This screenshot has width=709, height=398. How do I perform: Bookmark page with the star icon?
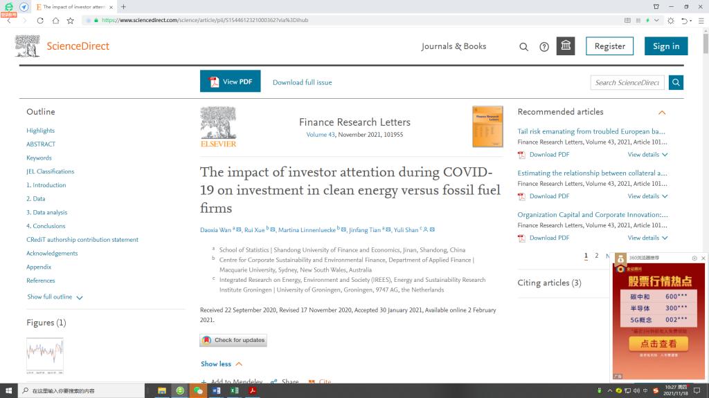[x=70, y=21]
